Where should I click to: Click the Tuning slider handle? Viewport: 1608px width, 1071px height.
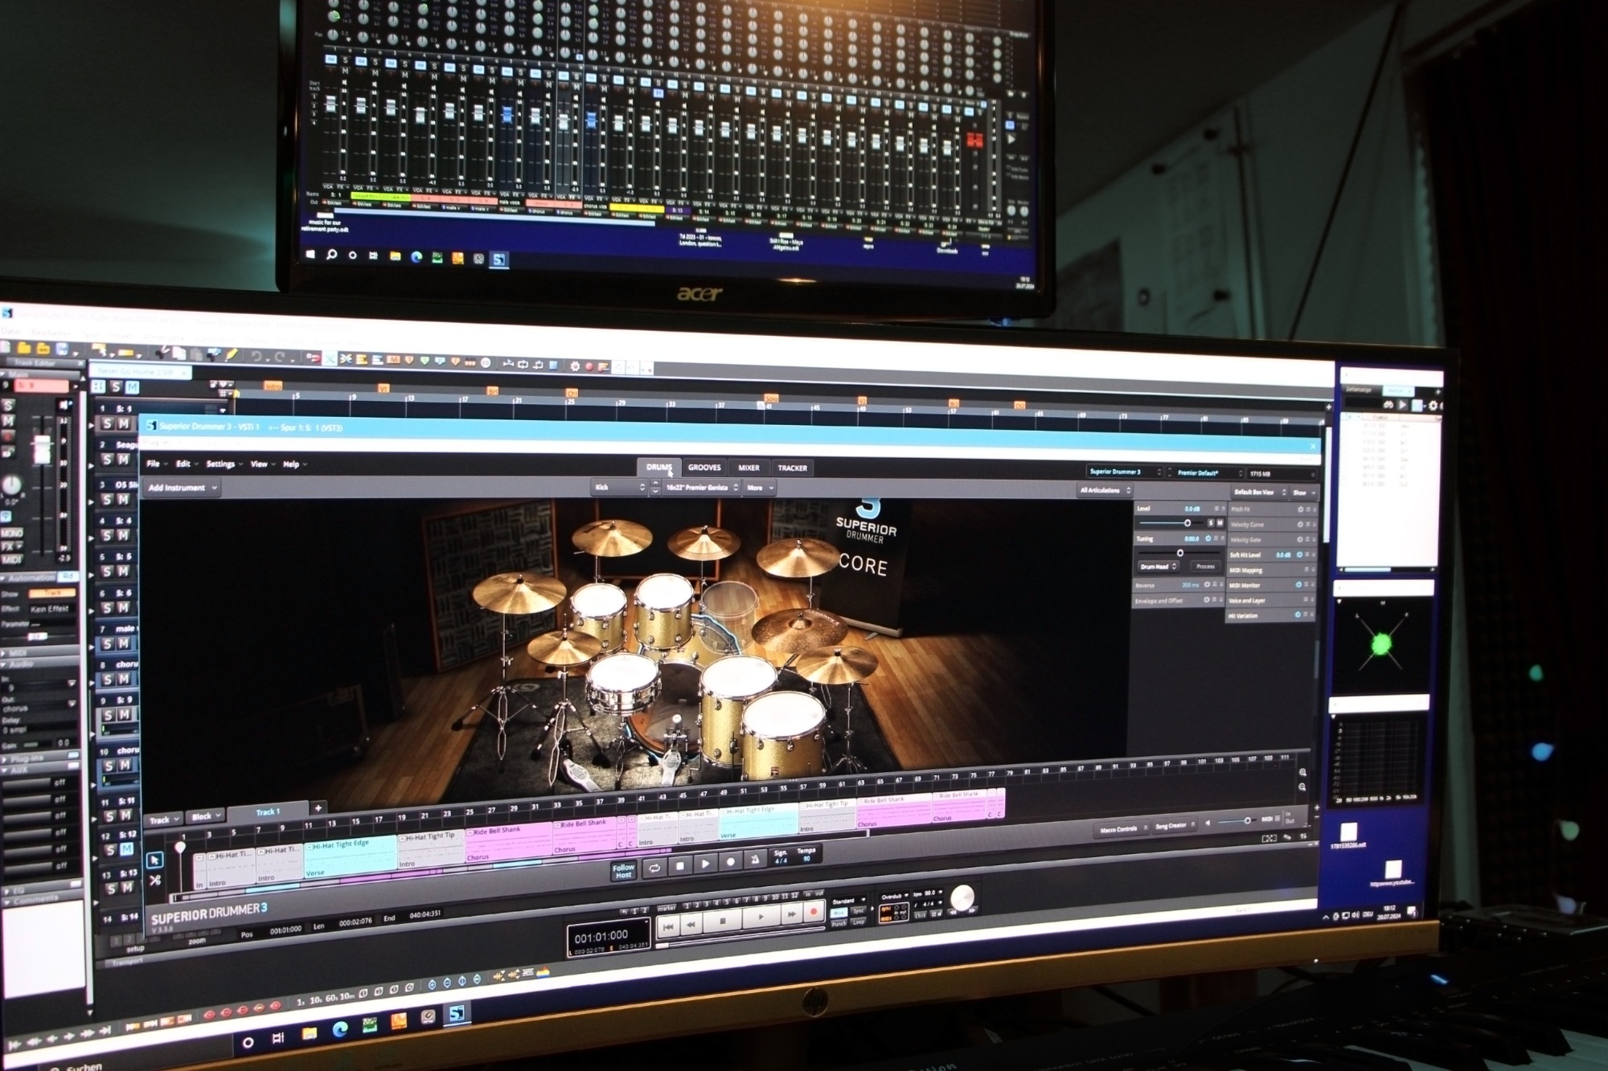pos(1179,553)
